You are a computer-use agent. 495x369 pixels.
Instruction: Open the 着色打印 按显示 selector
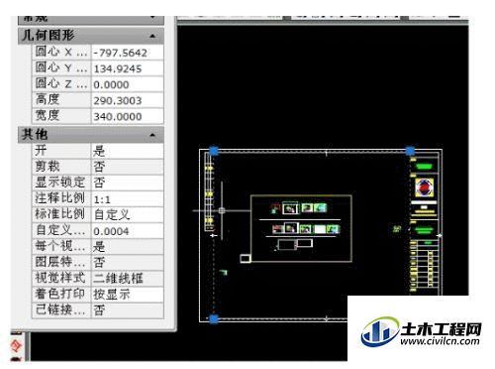(127, 294)
